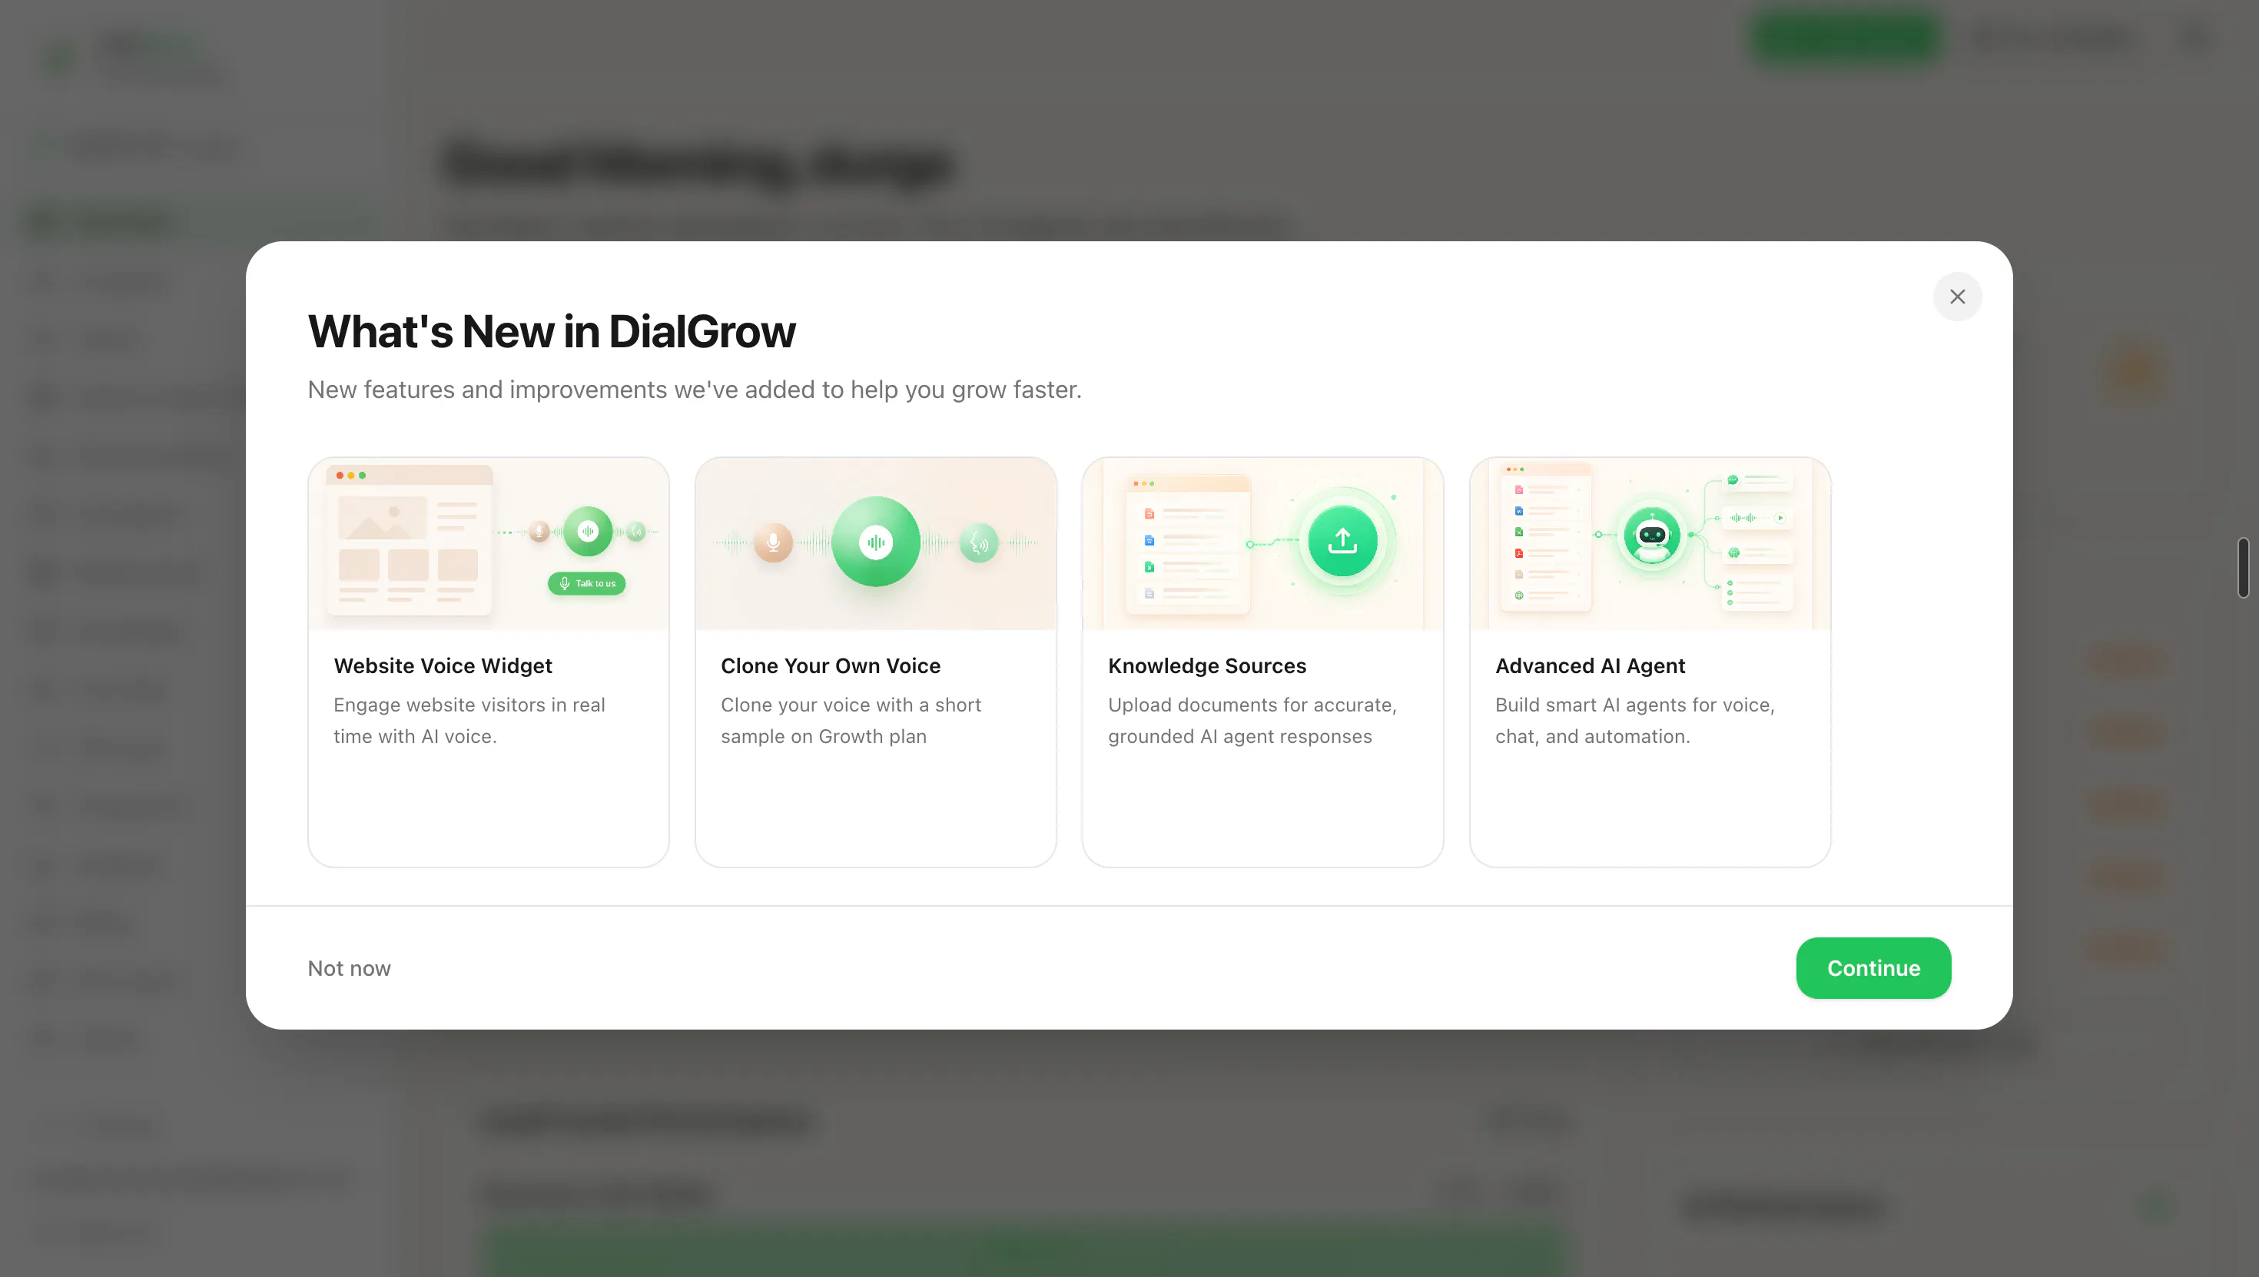Screen dimensions: 2259x1277
Task: Click 'Clone your voice with a short' description
Action: tap(851, 720)
